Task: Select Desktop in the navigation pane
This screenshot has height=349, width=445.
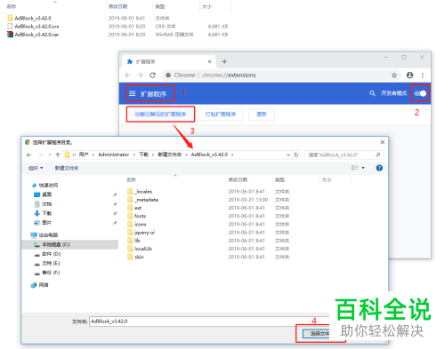Action: (x=43, y=194)
